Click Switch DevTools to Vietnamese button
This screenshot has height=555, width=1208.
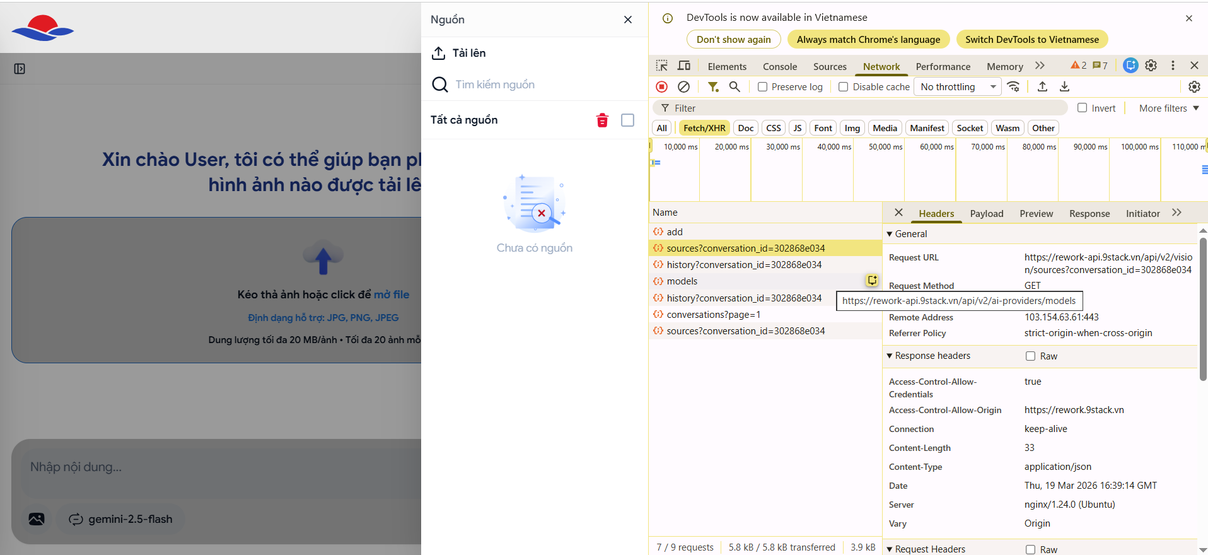[x=1031, y=40]
